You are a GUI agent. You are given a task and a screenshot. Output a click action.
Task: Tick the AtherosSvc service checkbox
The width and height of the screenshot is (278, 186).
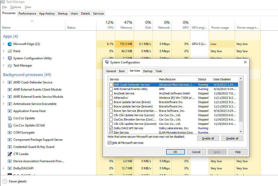(111, 98)
